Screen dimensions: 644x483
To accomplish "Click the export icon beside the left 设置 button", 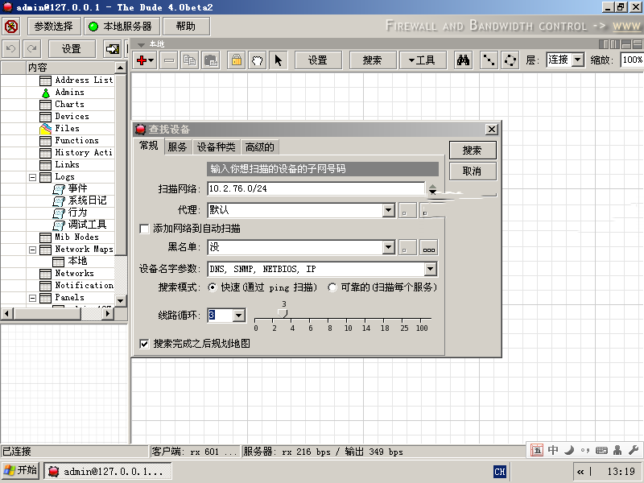I will 112,49.
